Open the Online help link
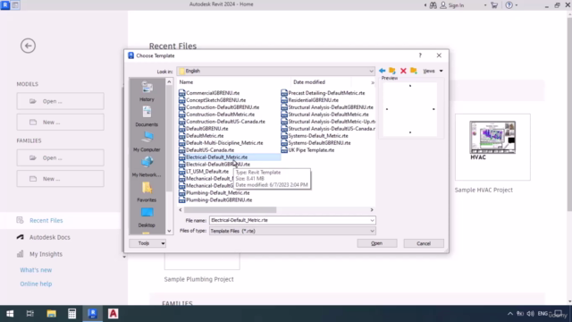This screenshot has height=322, width=572. click(36, 284)
